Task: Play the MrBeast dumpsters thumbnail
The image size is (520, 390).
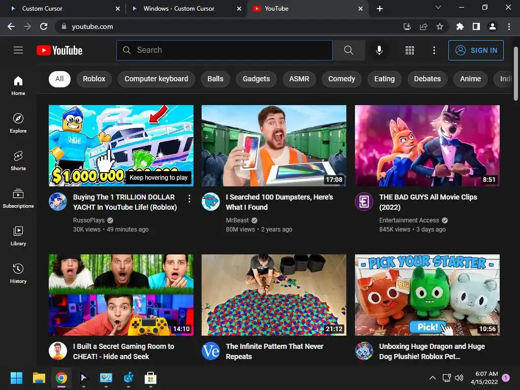Action: pos(274,146)
